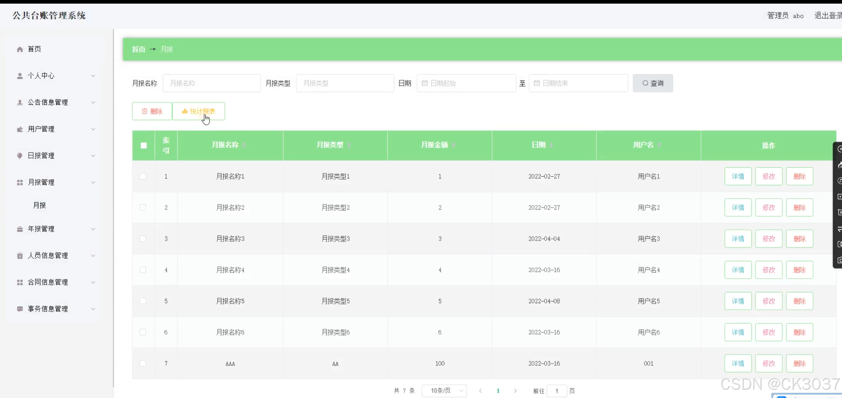Open the 10条/页 page size dropdown
The height and width of the screenshot is (398, 842).
(x=444, y=391)
